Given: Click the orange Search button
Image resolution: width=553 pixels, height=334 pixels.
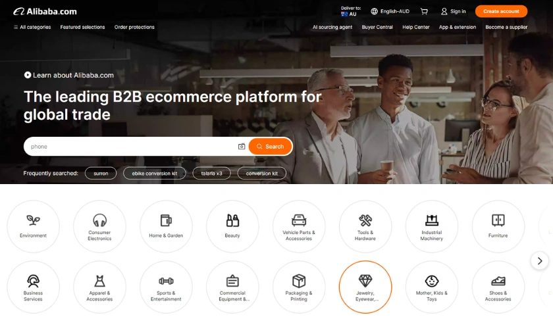Looking at the screenshot, I should pos(270,146).
